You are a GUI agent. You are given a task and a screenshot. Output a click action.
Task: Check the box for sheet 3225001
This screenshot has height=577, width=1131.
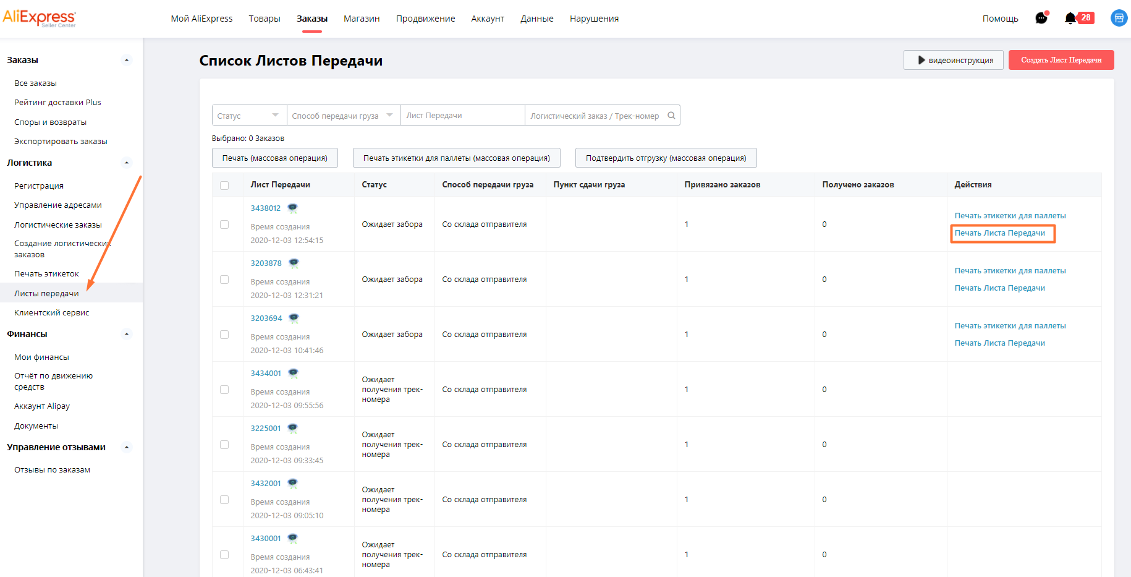point(224,445)
